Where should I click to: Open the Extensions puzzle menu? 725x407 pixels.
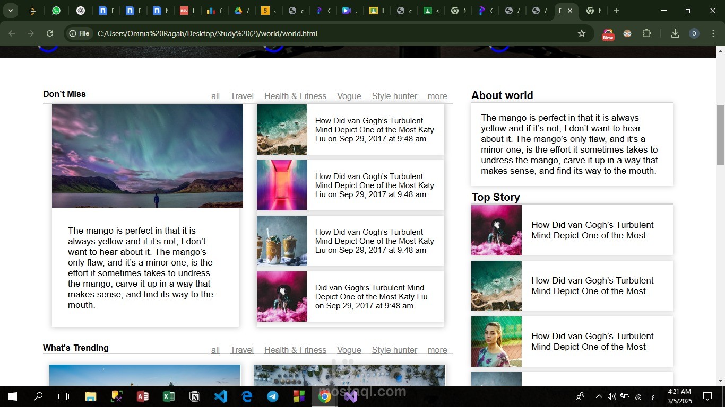[646, 33]
